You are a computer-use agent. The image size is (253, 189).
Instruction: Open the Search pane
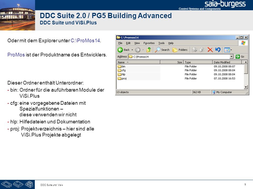[x=162, y=50]
